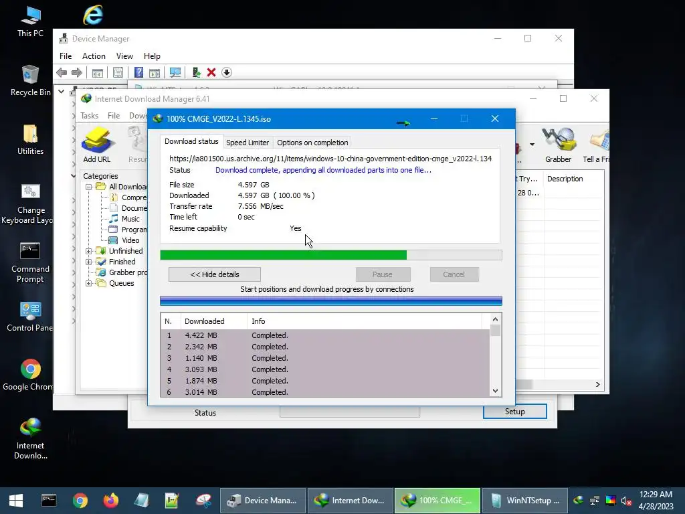Click connections list scrollbar down arrow

pyautogui.click(x=496, y=391)
